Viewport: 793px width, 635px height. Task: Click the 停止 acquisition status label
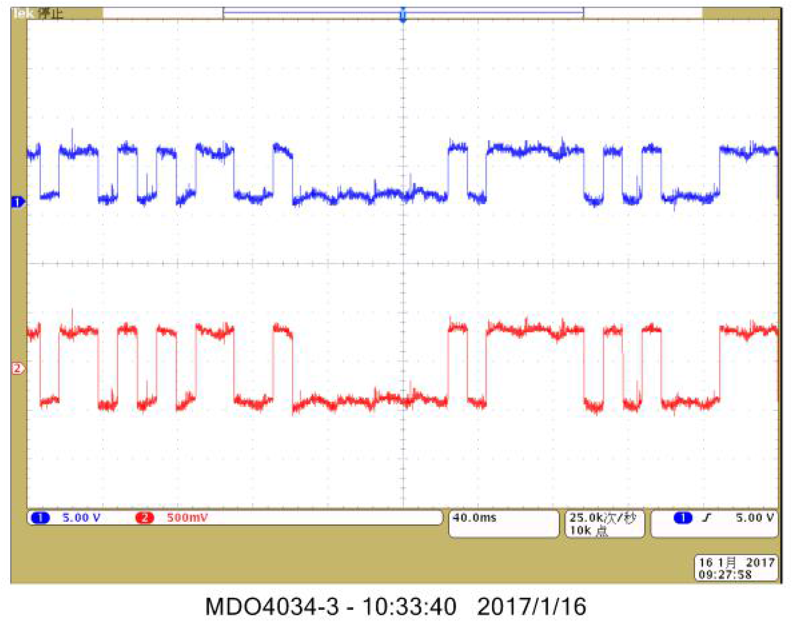[51, 14]
